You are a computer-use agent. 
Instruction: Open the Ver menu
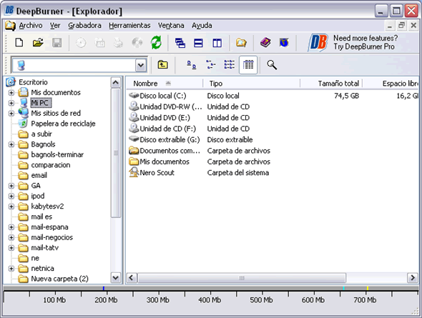click(x=55, y=26)
